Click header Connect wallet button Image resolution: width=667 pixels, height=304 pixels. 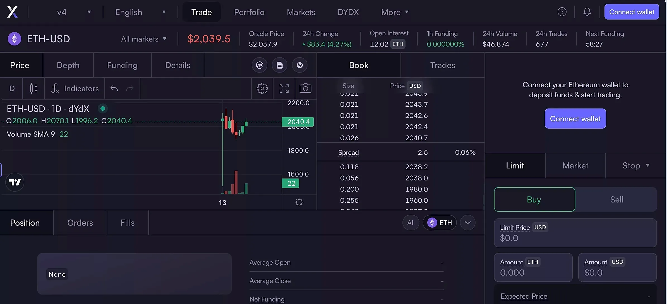point(632,12)
